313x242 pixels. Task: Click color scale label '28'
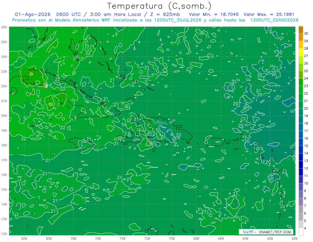coord(306,49)
